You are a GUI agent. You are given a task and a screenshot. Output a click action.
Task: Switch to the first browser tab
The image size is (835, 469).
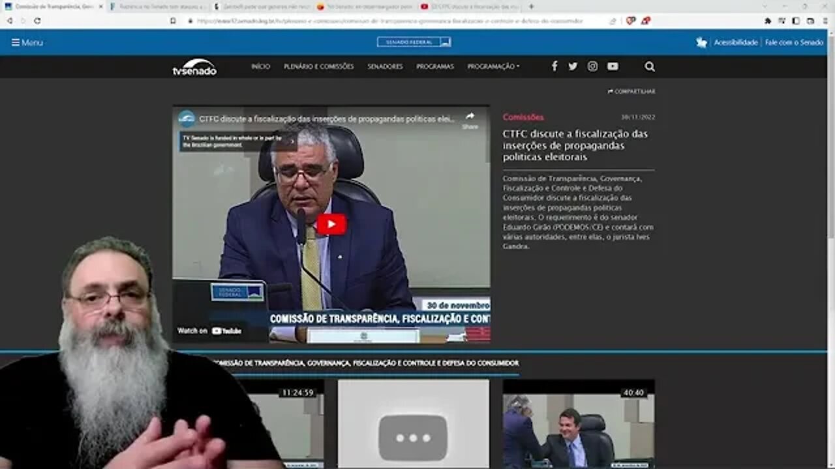click(x=53, y=7)
